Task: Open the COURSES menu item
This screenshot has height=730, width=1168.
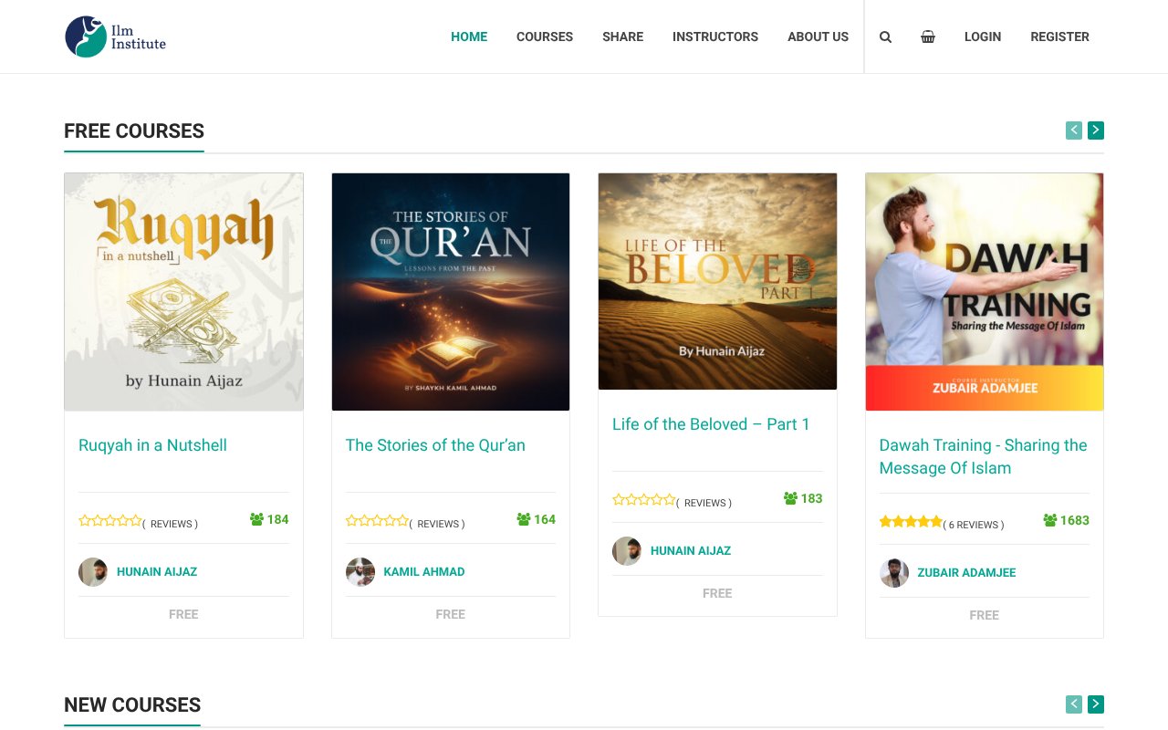Action: (544, 36)
